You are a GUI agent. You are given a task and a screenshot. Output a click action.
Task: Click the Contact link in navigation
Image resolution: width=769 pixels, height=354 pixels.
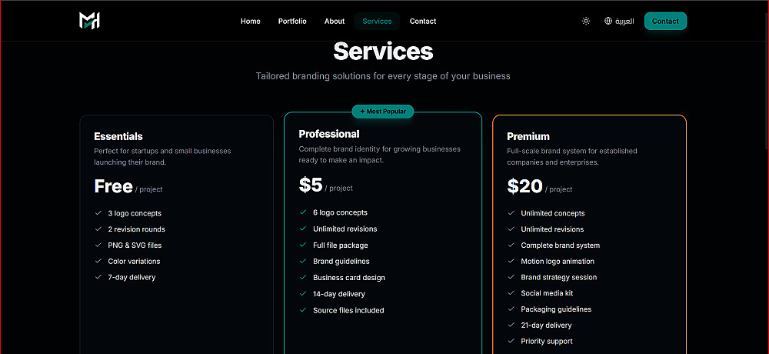click(x=423, y=21)
